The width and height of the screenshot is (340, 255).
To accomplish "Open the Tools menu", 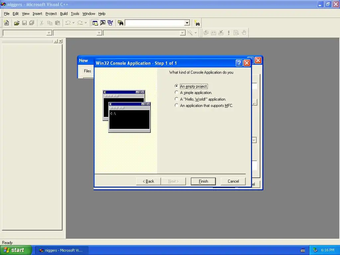I will (x=75, y=14).
